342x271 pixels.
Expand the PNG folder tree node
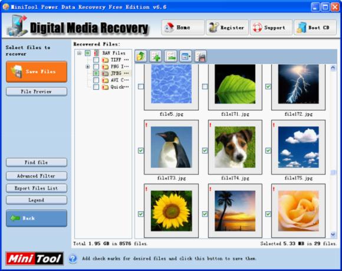click(x=88, y=67)
